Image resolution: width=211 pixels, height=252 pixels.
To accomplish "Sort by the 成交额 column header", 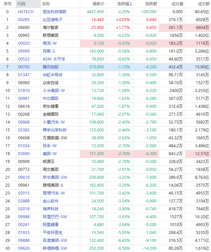I will (203, 4).
